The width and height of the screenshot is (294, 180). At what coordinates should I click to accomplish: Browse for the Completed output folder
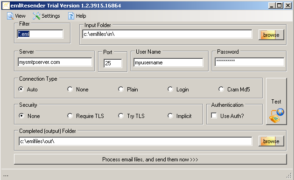point(271,141)
